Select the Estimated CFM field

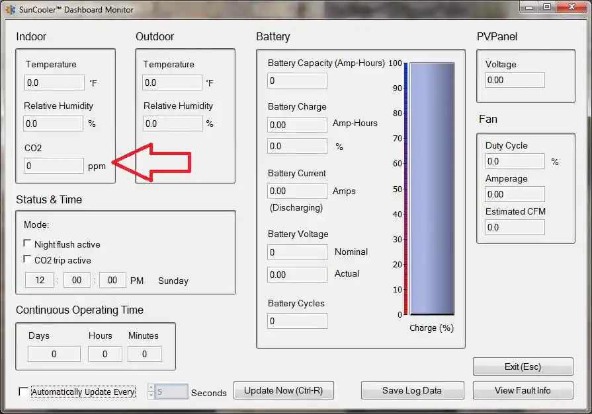(515, 227)
